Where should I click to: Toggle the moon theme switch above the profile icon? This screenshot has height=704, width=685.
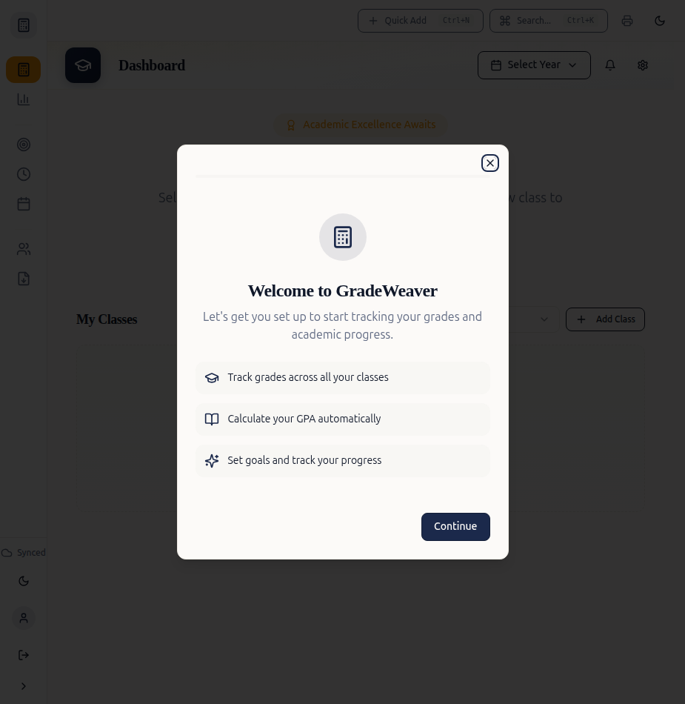[24, 581]
